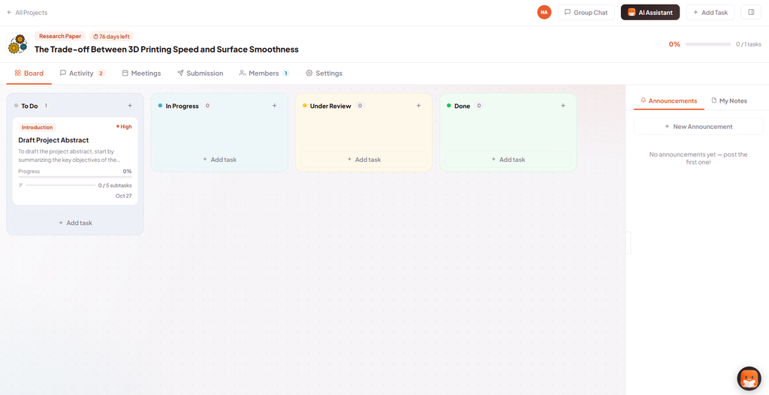This screenshot has height=395, width=769.
Task: Click the Add Task button in top bar
Action: 710,12
